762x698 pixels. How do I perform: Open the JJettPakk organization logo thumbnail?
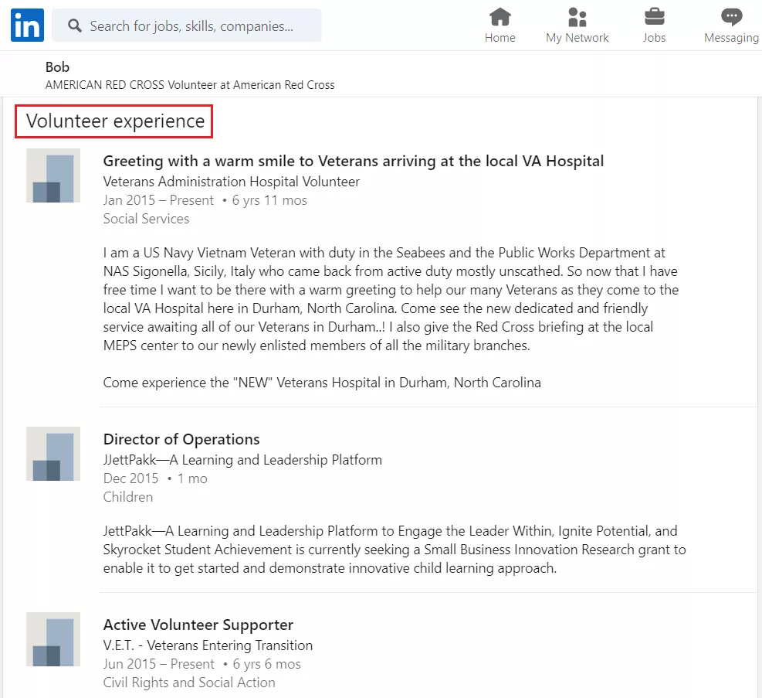click(x=53, y=454)
